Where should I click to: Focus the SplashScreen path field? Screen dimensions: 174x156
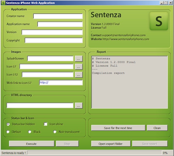50,58
